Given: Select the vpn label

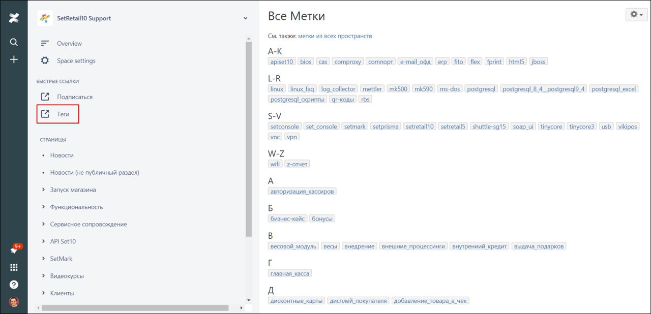Looking at the screenshot, I should point(292,137).
